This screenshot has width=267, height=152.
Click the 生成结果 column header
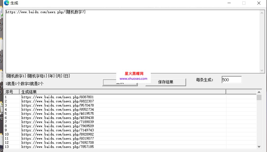[x=123, y=92]
